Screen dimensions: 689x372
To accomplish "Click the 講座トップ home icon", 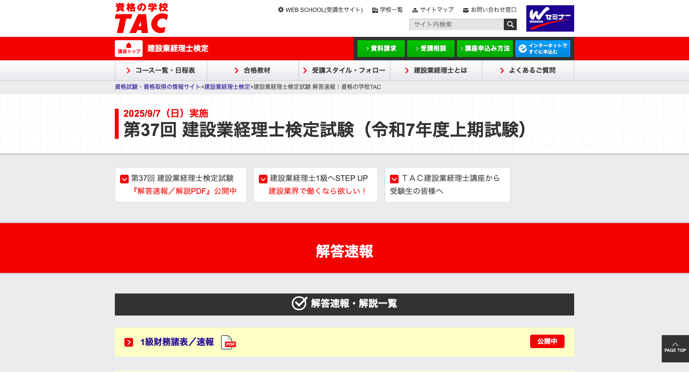I will 128,48.
